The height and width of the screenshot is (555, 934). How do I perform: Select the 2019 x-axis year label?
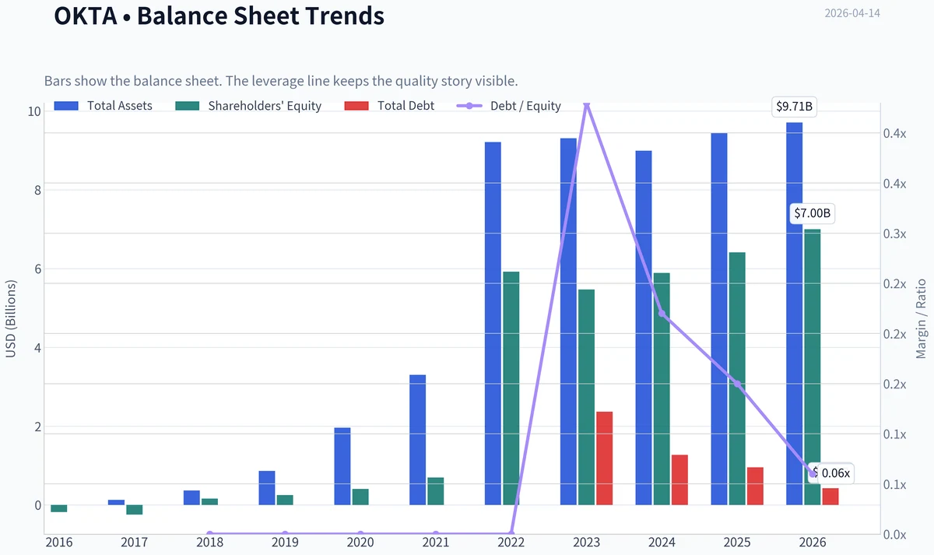click(285, 543)
